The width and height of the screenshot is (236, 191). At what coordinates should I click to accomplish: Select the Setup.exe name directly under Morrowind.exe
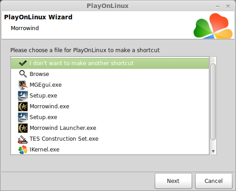coord(44,117)
